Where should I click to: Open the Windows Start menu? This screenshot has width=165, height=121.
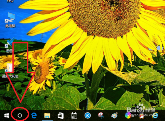click(7, 116)
